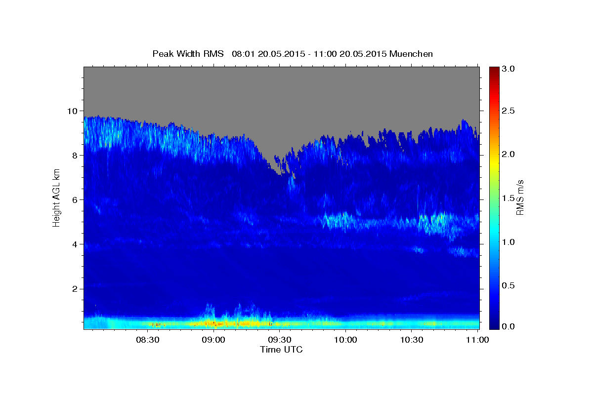Click the 09:00 time tick label
Screen dimensions: 593x395
click(x=214, y=340)
